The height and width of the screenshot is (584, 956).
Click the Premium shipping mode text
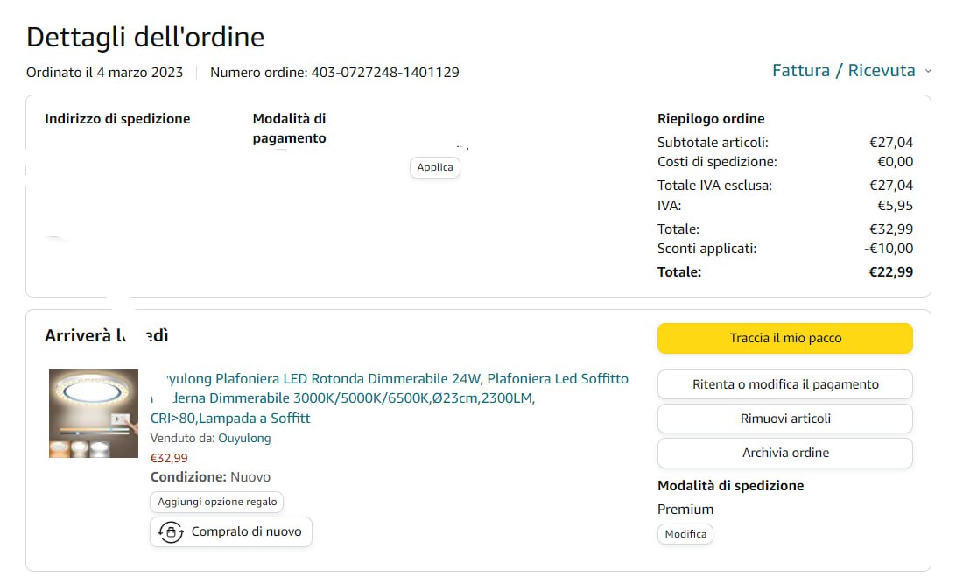685,510
